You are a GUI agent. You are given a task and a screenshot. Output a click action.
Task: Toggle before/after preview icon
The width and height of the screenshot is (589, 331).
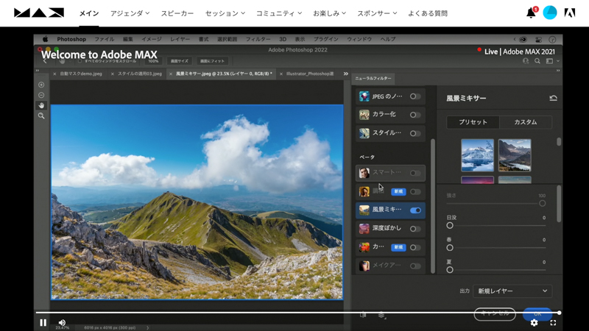(363, 315)
